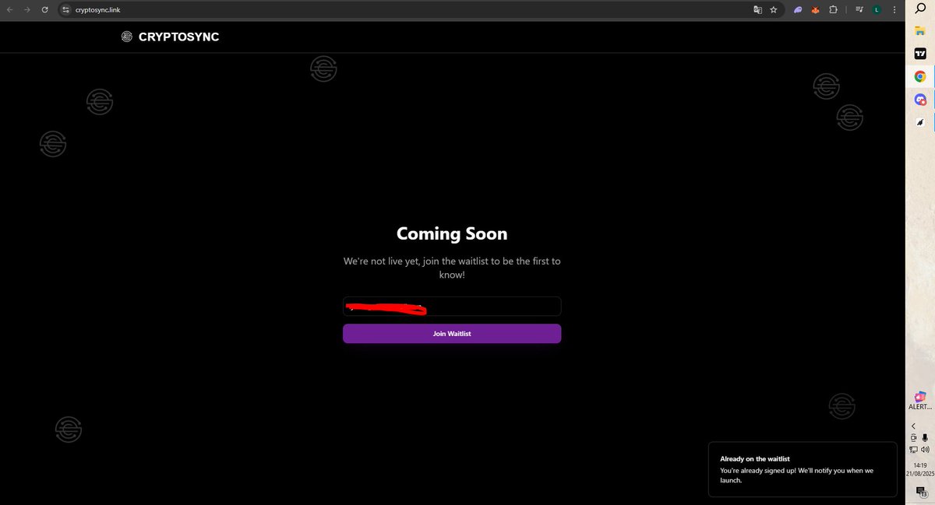Open network status tray icon

[914, 450]
